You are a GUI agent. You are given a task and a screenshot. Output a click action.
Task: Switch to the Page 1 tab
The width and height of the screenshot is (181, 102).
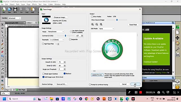coord(8,90)
